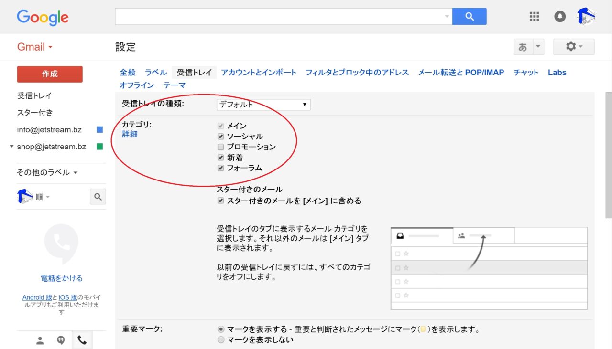Open Hangouts conversations speech bubble icon

click(x=61, y=340)
